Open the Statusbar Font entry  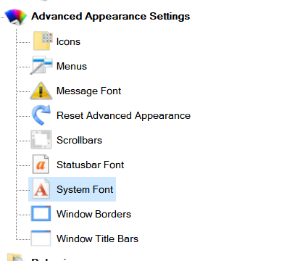click(90, 165)
